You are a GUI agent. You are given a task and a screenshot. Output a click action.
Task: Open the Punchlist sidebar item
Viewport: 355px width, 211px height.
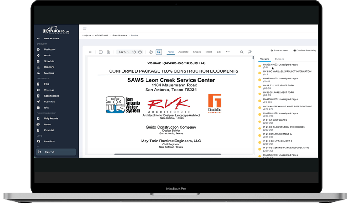pyautogui.click(x=46, y=130)
